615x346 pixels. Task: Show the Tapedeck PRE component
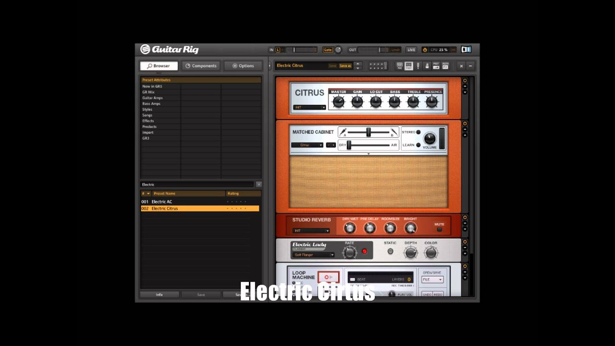pos(400,66)
